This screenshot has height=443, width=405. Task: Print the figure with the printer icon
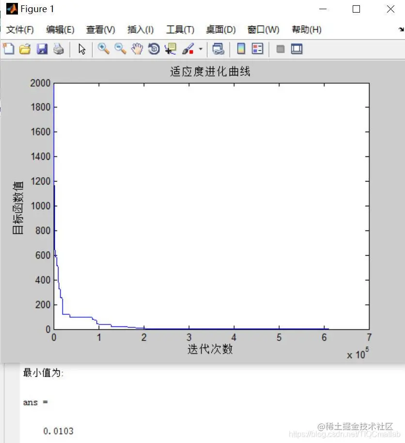(x=59, y=49)
